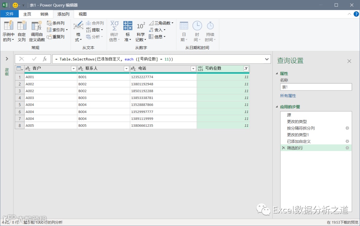Click Parse (分析) text option
This screenshot has height=226, width=360.
tap(94, 37)
